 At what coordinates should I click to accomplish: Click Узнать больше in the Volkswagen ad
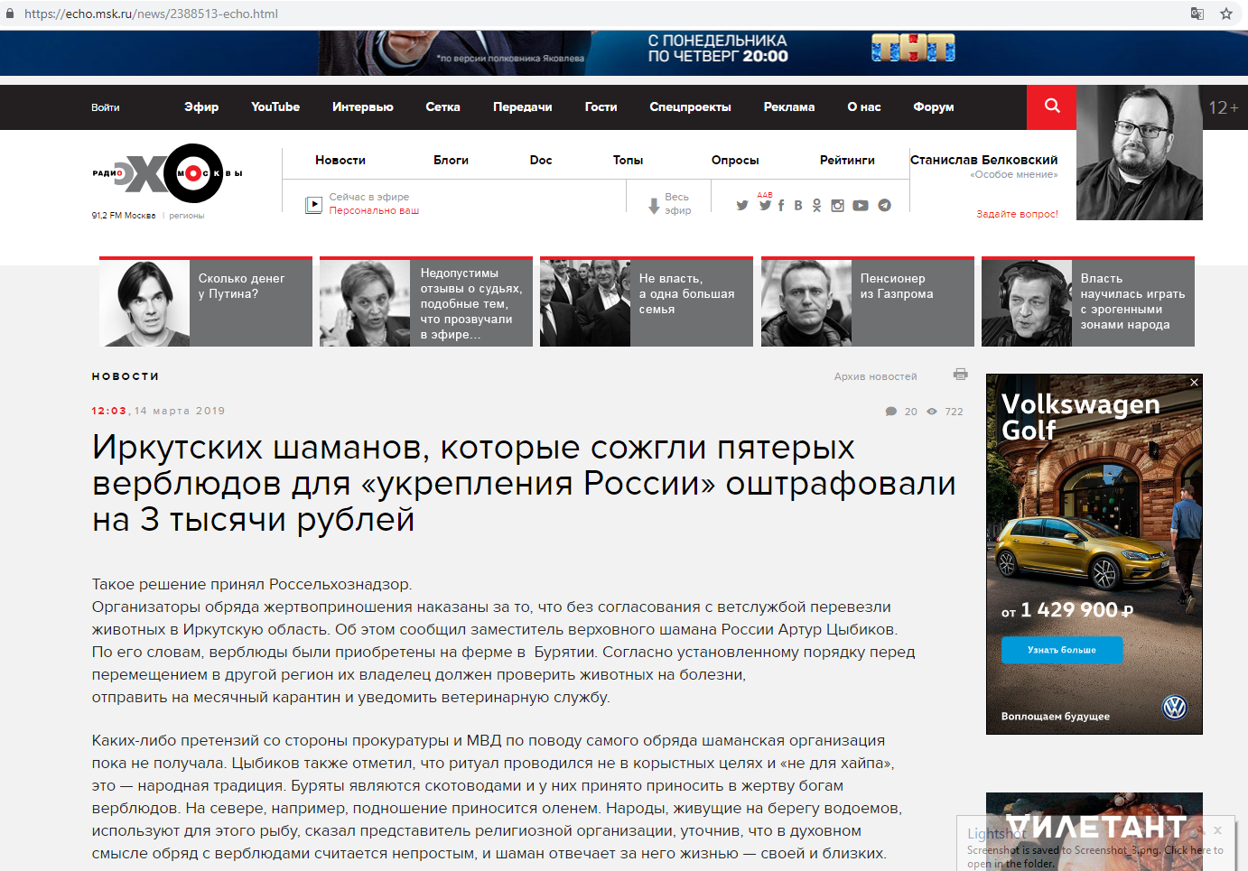1062,650
